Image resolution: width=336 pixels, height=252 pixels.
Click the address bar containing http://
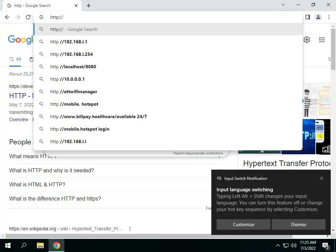(168, 17)
